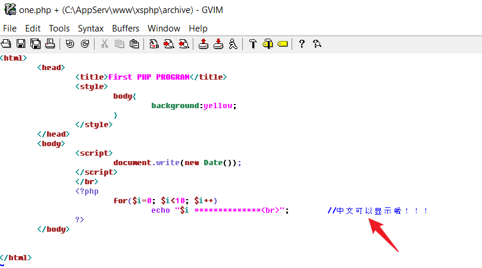Paste from clipboard icon
Viewport: 482px width, 268px height.
pos(134,44)
